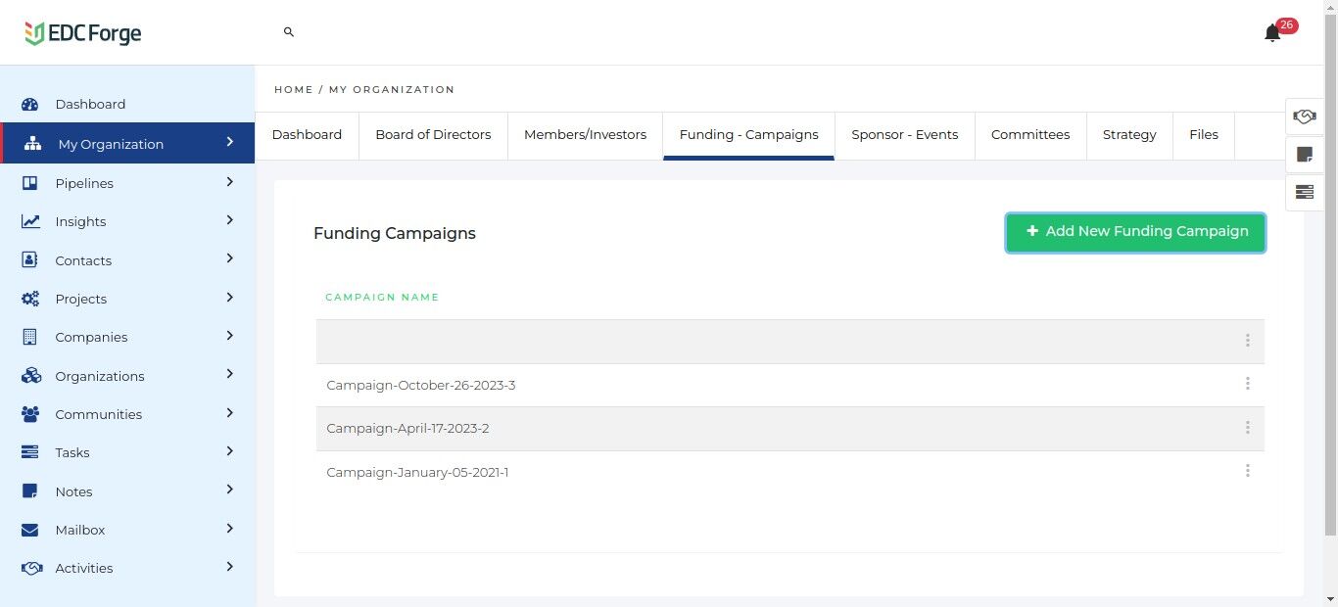This screenshot has height=607, width=1338.
Task: Click the Mailbox envelope icon in sidebar
Action: pos(30,530)
